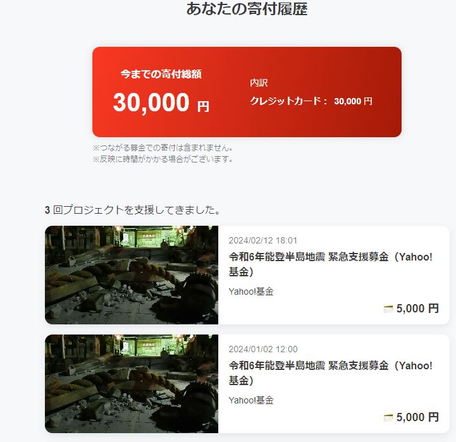Open the 令和6年能登半島地震 project title dated 2024/02/12

point(330,264)
